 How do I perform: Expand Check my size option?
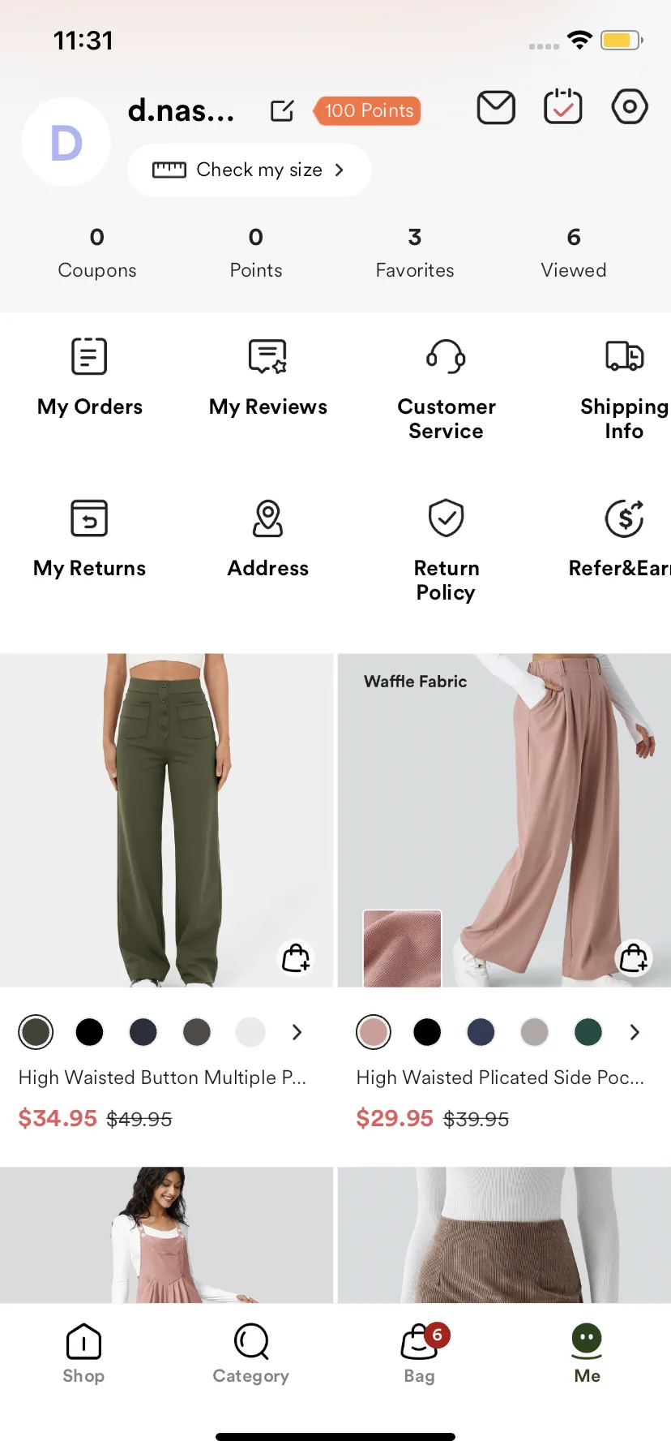pos(250,170)
